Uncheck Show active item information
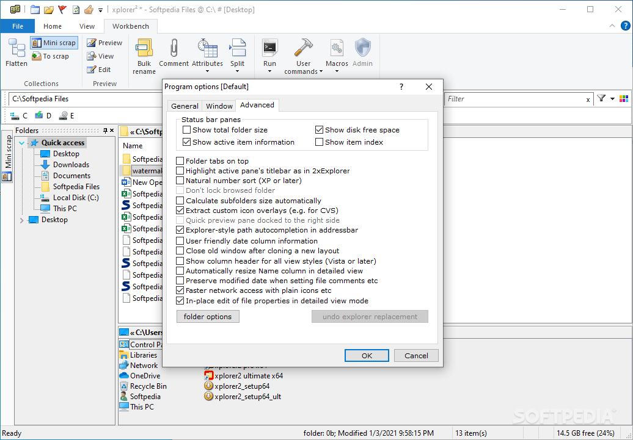Screen dimensions: 633x440 [x=186, y=142]
